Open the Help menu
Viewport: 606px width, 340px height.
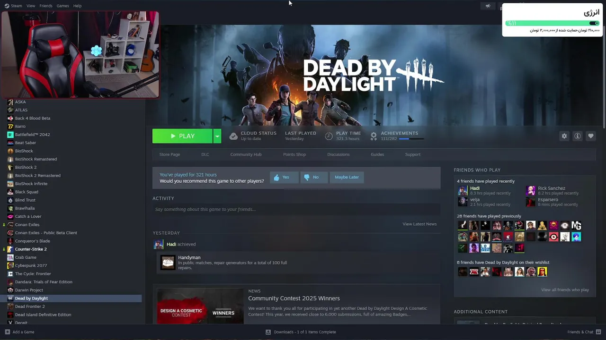[77, 6]
